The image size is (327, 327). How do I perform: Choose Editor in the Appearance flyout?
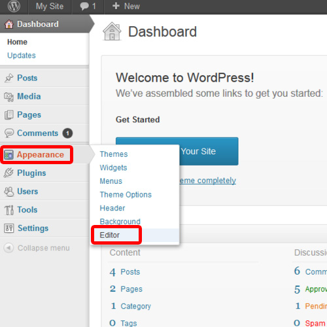click(110, 235)
